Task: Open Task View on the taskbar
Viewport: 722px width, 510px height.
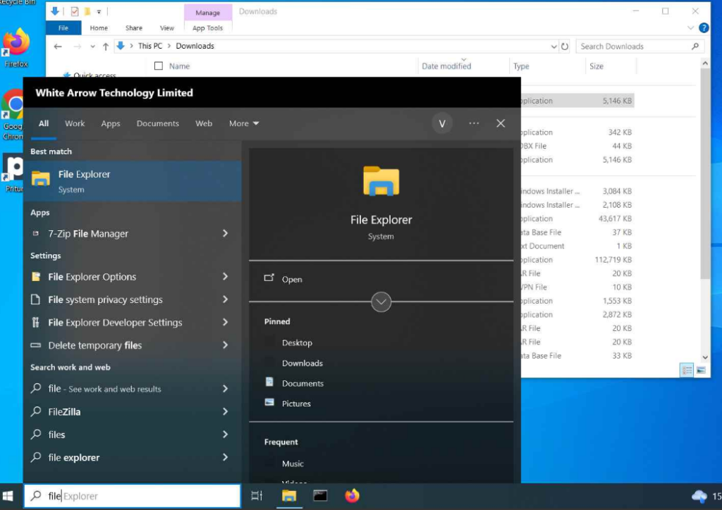Action: click(257, 496)
